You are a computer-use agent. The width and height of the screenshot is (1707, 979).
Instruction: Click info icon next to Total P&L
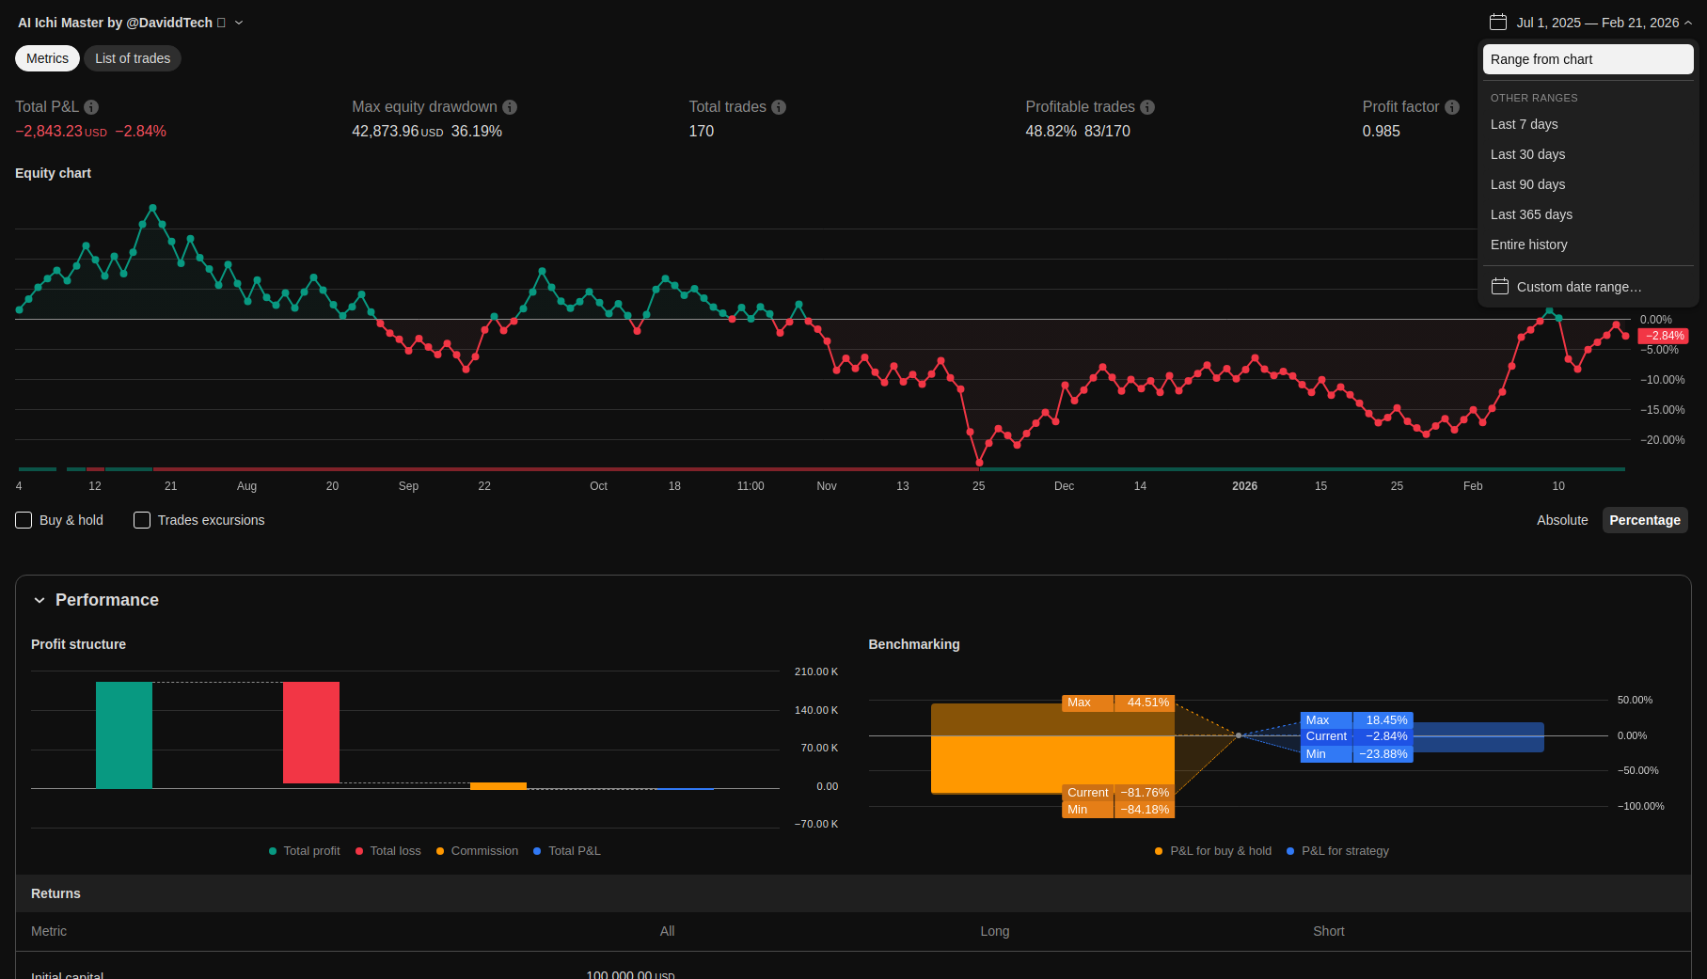tap(91, 107)
